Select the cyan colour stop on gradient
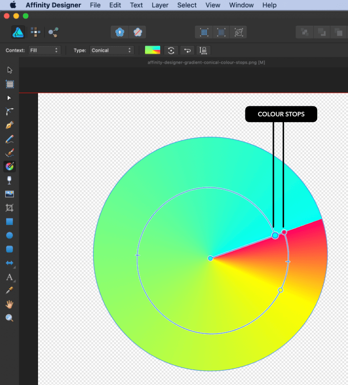The width and height of the screenshot is (348, 385). click(x=275, y=236)
